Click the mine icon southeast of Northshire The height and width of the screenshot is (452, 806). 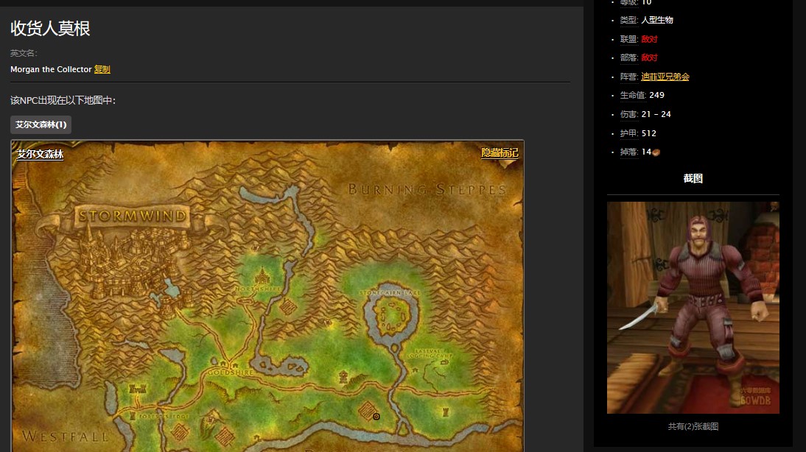coord(289,306)
